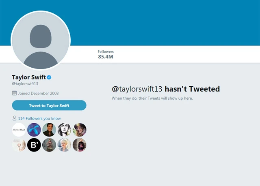
Task: Open the black B' logo follower avatar
Action: [34, 145]
